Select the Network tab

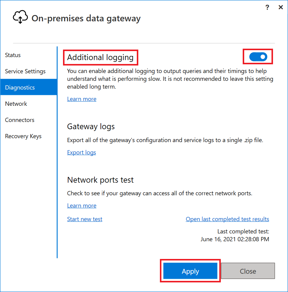pyautogui.click(x=16, y=104)
